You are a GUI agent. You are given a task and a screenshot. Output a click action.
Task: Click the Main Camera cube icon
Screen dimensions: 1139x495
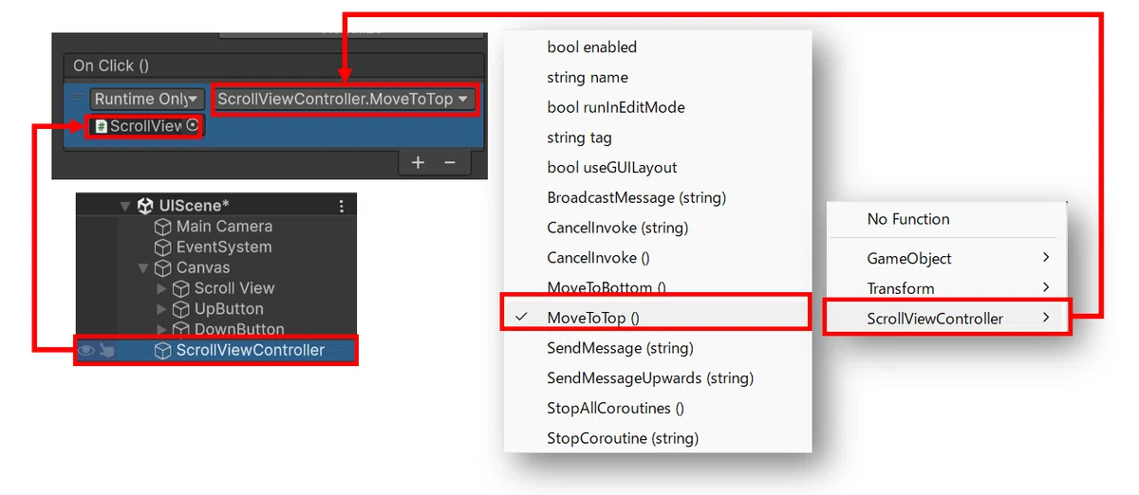tap(163, 227)
